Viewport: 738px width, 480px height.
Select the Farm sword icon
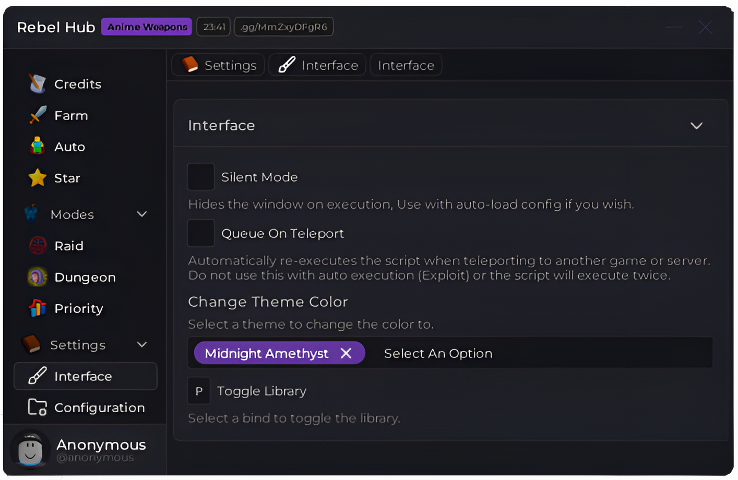click(37, 115)
